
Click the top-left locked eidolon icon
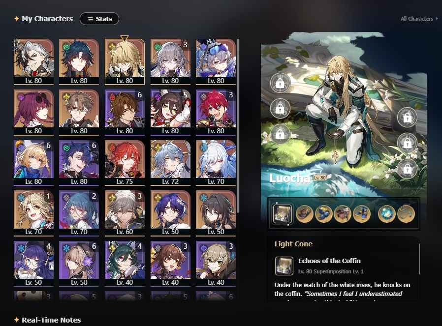[x=280, y=83]
